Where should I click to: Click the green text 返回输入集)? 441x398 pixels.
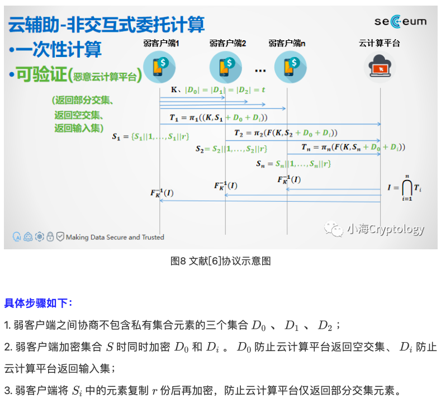coord(79,128)
